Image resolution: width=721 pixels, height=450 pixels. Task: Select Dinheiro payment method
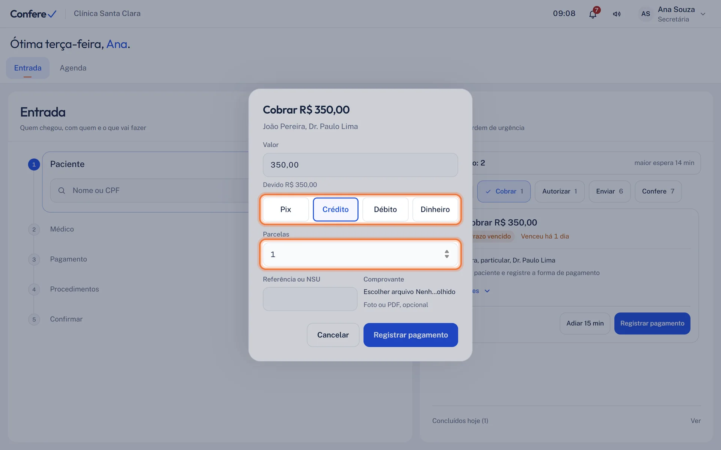[435, 209]
